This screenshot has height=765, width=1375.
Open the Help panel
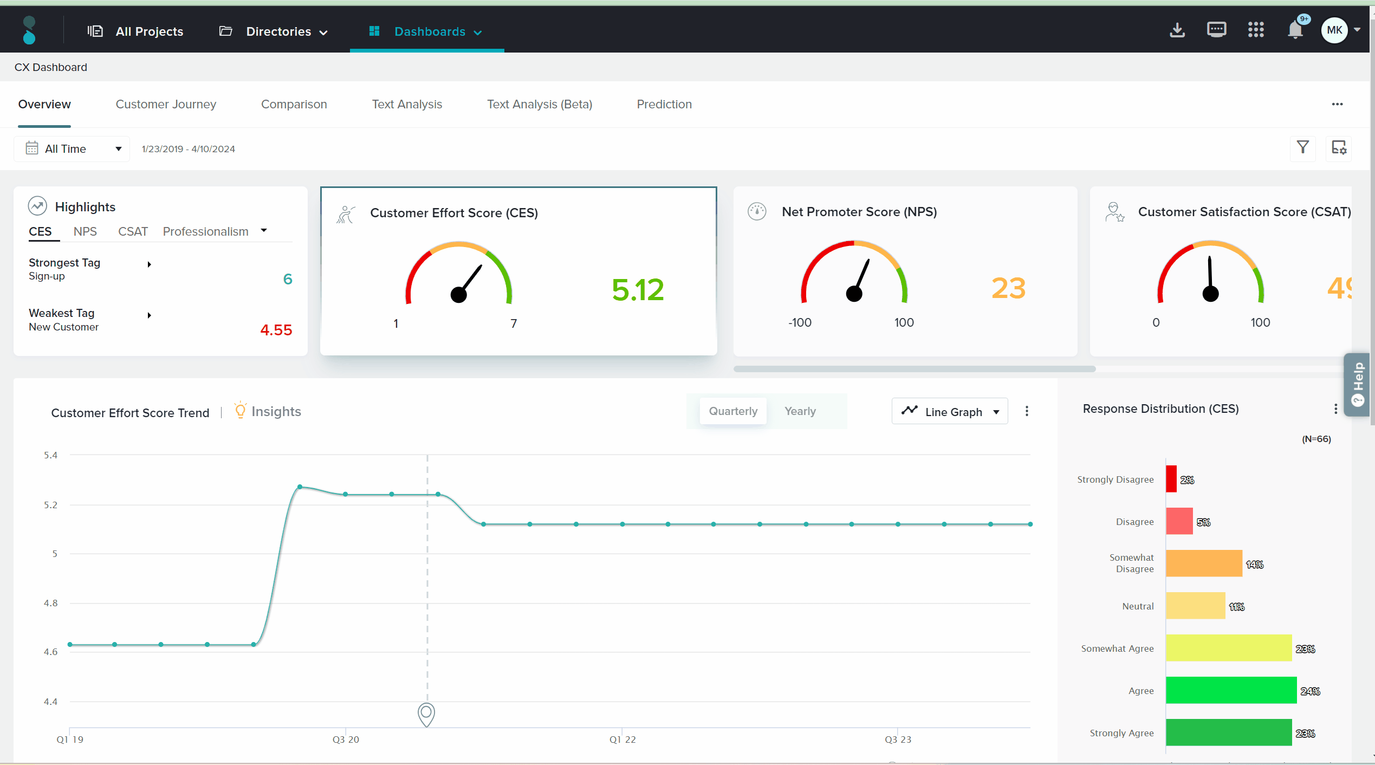pyautogui.click(x=1357, y=385)
